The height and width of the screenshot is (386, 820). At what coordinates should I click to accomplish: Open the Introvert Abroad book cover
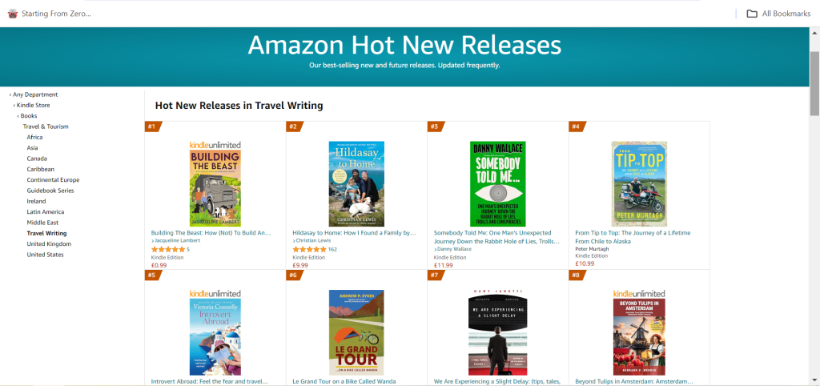pos(215,332)
